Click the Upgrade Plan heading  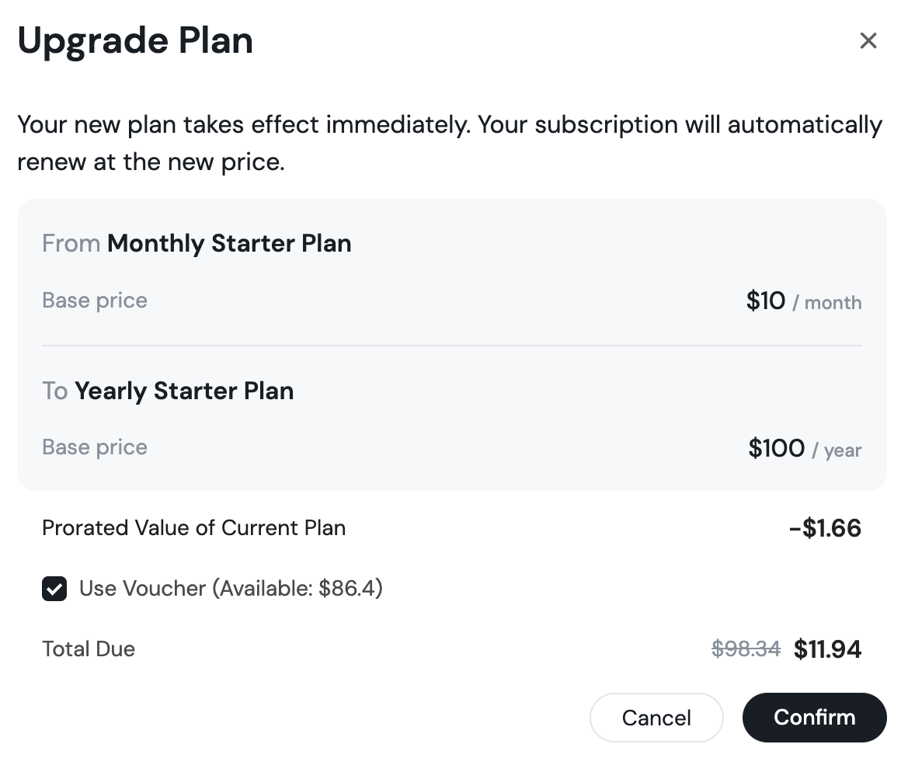coord(135,40)
